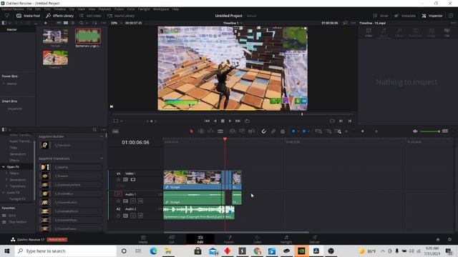
Task: Open the Edit Index panel
Action: (x=90, y=16)
